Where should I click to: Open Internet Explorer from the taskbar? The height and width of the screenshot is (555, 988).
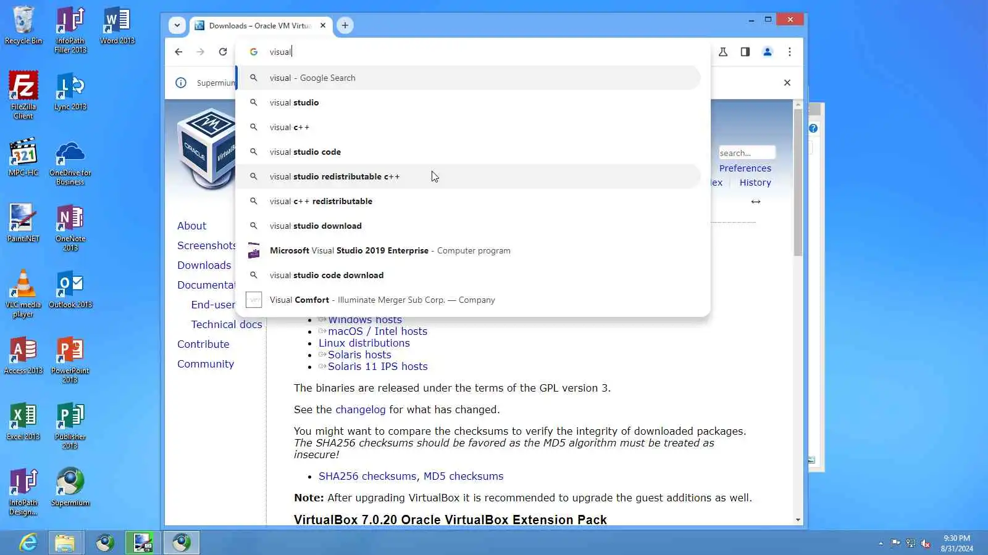point(28,543)
